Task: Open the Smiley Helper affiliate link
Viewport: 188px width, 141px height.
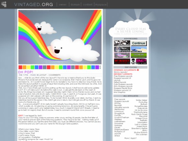Action: [141, 100]
